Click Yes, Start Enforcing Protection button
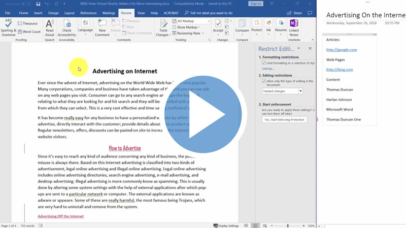 [x=284, y=119]
